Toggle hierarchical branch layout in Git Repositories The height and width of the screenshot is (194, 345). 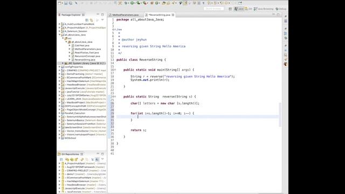pyautogui.click(x=97, y=160)
